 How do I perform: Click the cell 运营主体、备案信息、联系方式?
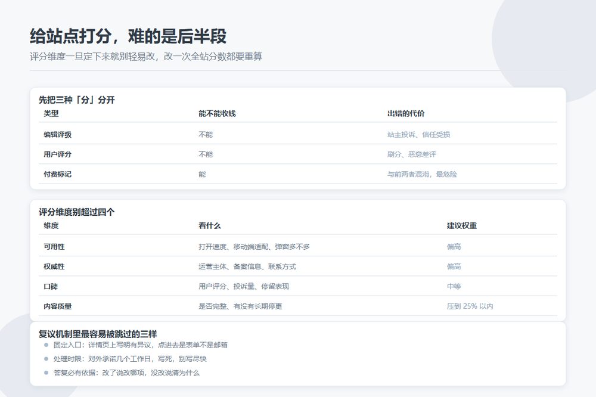coord(247,266)
